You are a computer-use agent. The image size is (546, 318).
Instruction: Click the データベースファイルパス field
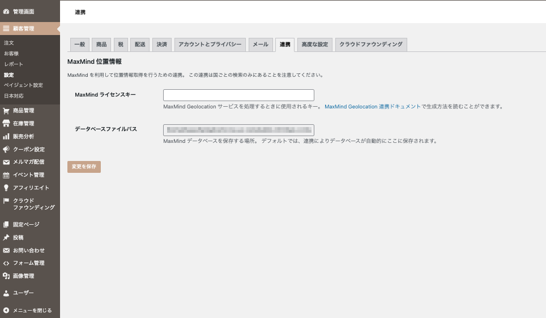238,130
